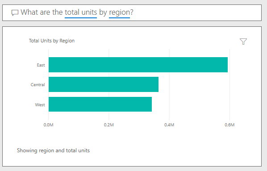The image size is (267, 171).
Task: Click the Central axis label
Action: coord(38,85)
